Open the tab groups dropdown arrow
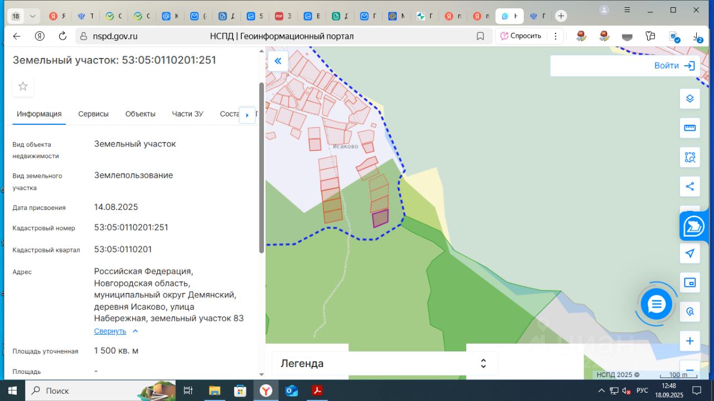The width and height of the screenshot is (714, 401). pyautogui.click(x=32, y=16)
